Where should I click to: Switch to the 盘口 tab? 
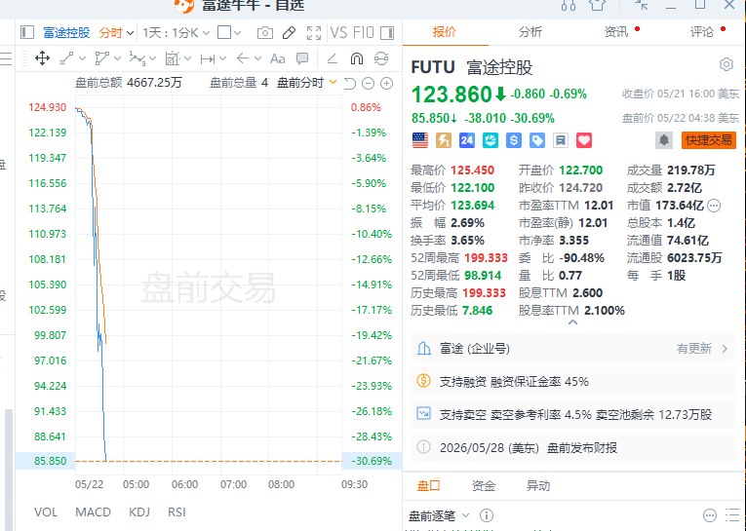click(428, 485)
